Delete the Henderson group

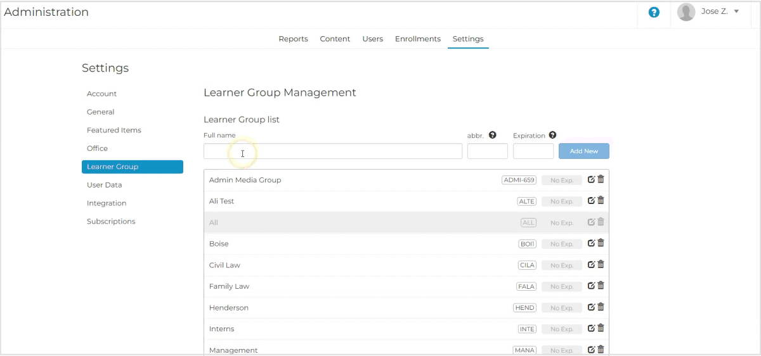[601, 307]
